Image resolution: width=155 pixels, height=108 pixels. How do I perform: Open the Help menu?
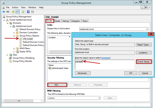(x=41, y=7)
